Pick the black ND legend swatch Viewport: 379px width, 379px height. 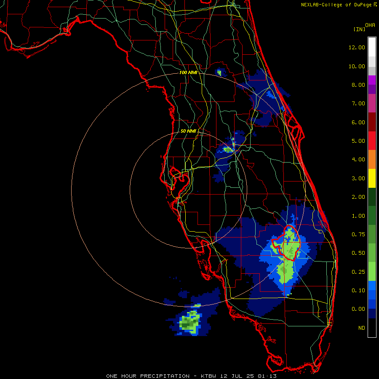(372, 328)
